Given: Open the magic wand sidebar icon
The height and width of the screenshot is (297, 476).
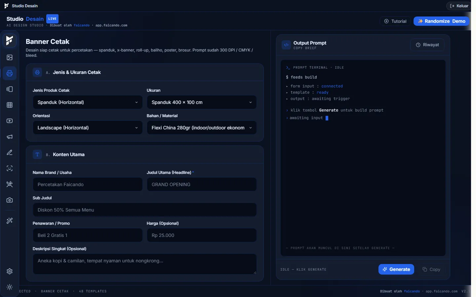Looking at the screenshot, I should tap(10, 220).
